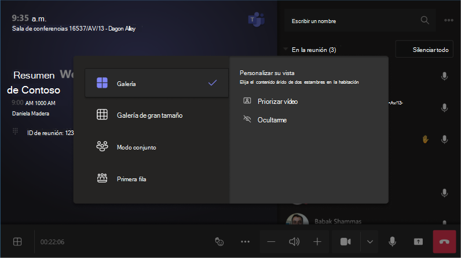Screen dimensions: 461x258
Task: Click the search magnifier icon
Action: point(425,20)
